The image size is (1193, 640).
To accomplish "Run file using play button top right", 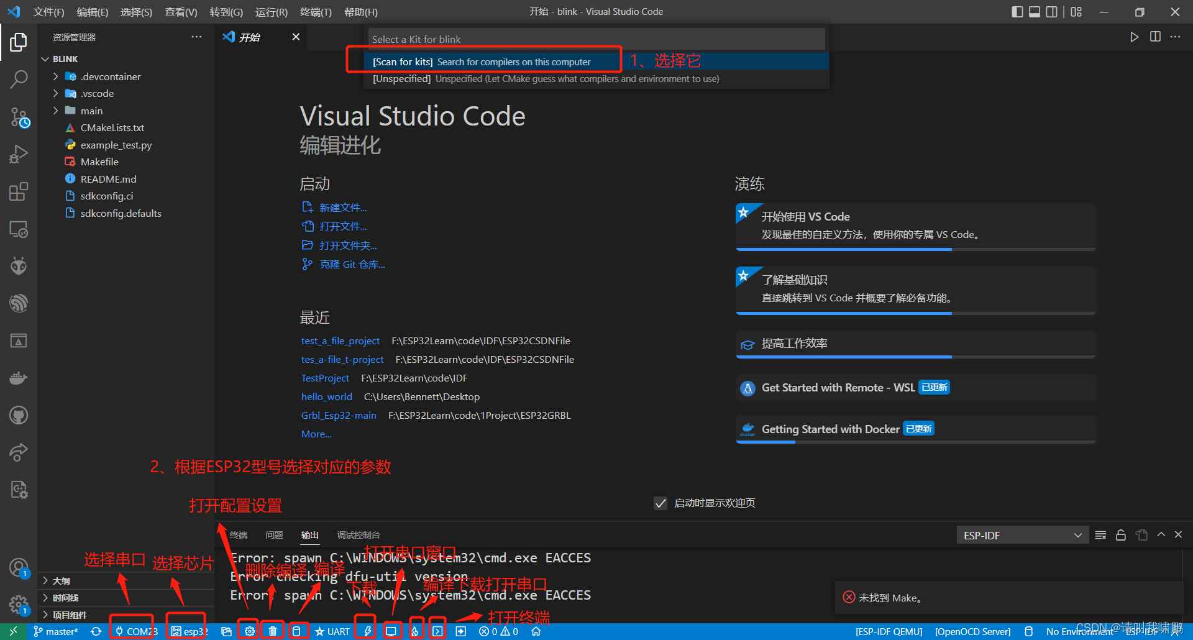I will click(1134, 37).
